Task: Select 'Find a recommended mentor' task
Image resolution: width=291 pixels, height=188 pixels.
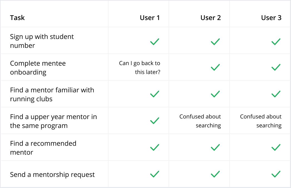Action: 43,148
